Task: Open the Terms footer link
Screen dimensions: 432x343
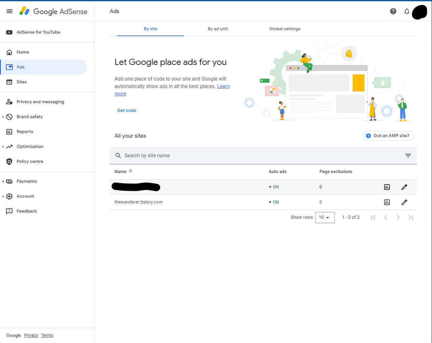Action: [x=47, y=336]
